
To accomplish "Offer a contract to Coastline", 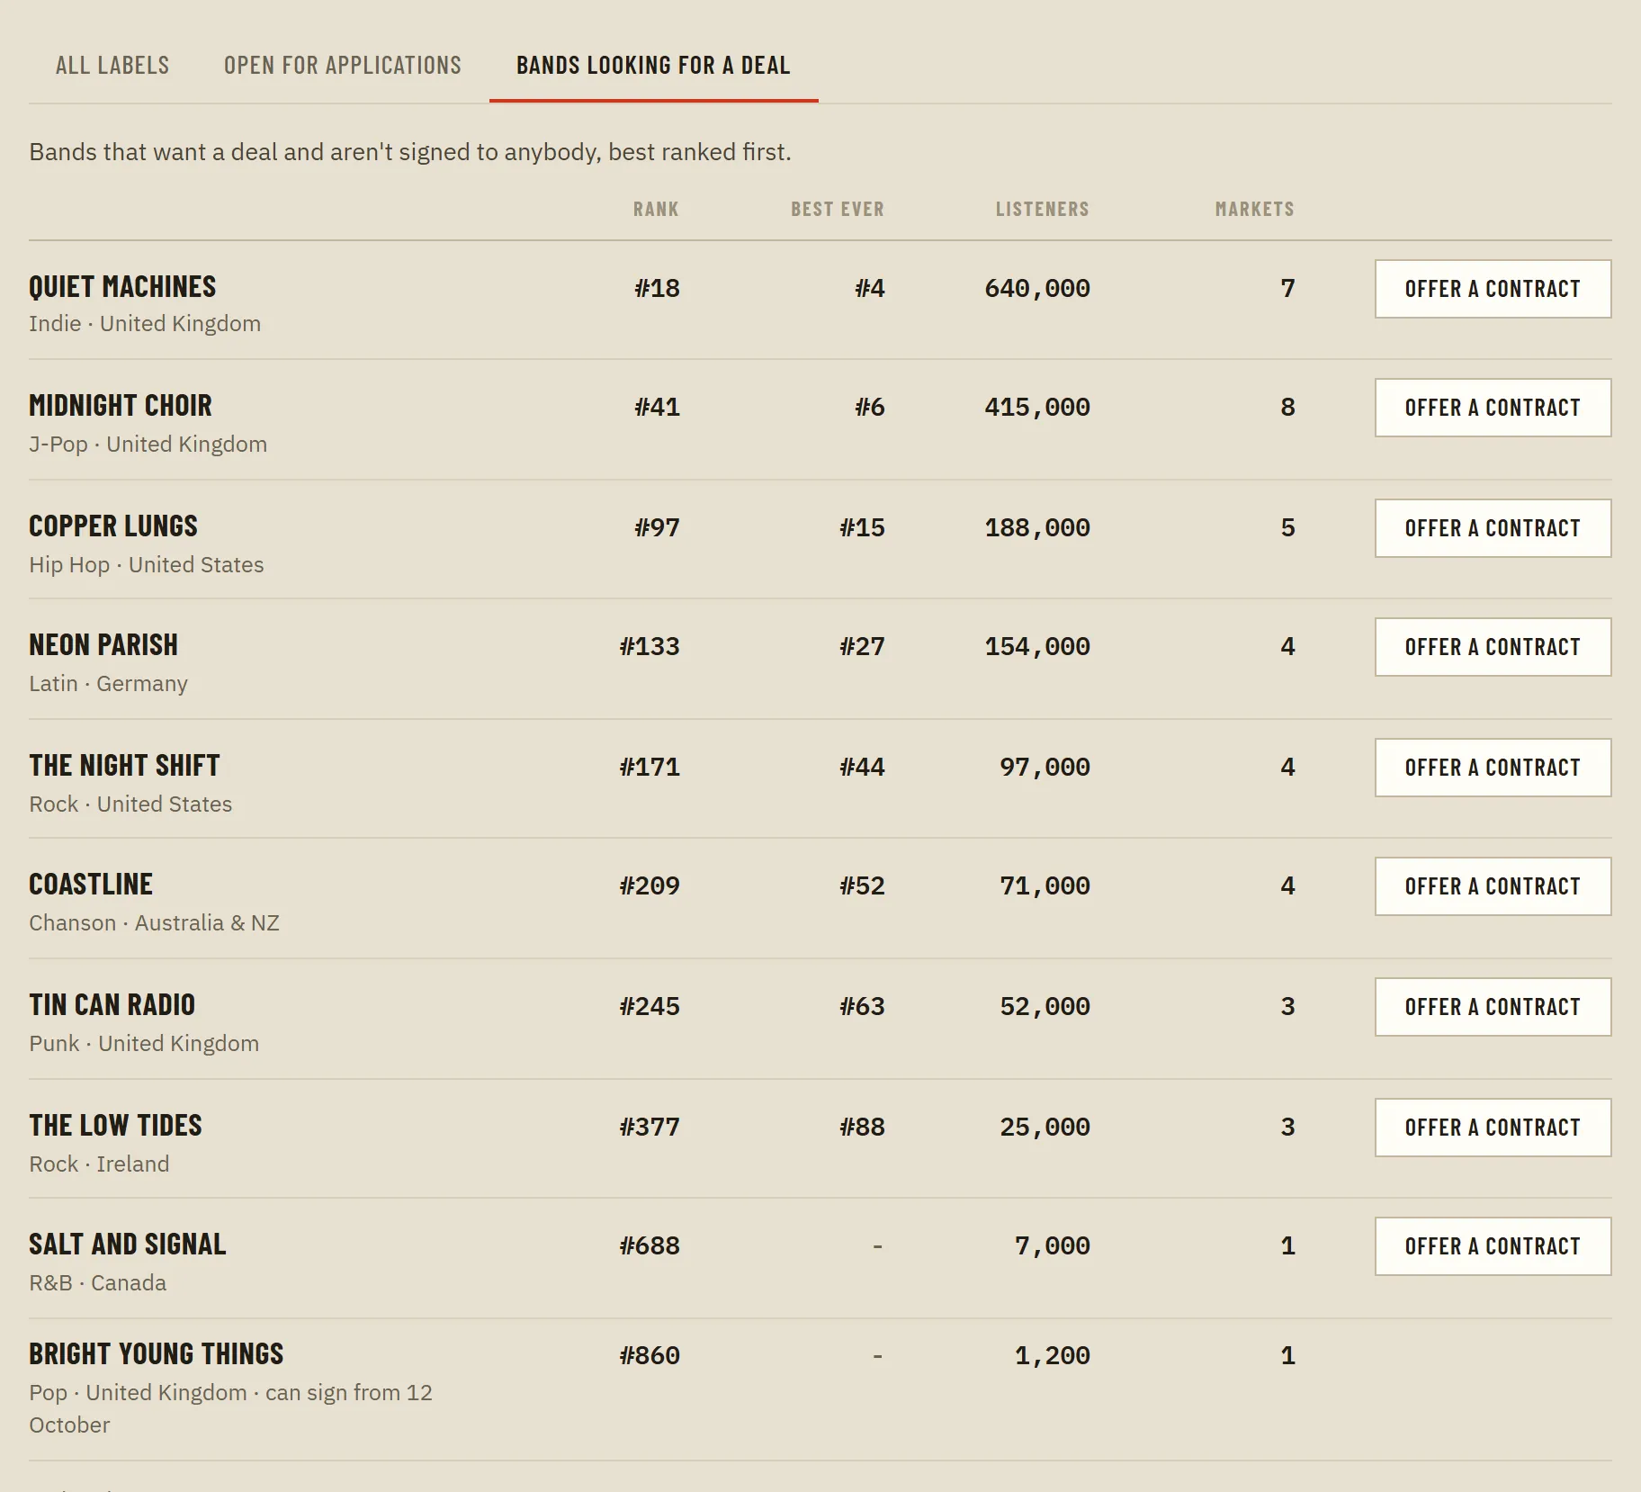I will coord(1493,886).
